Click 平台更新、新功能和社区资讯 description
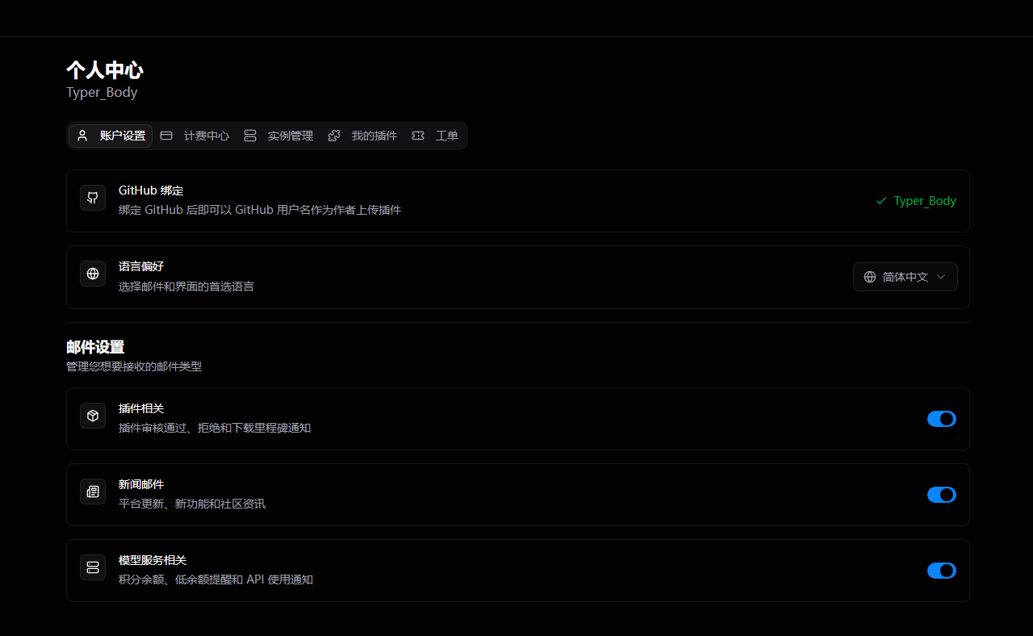 click(192, 504)
